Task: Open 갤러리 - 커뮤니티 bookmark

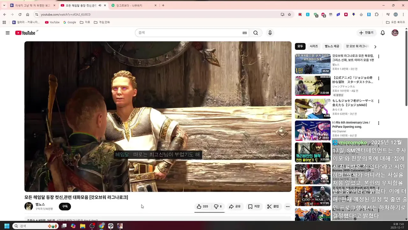Action: (26, 22)
